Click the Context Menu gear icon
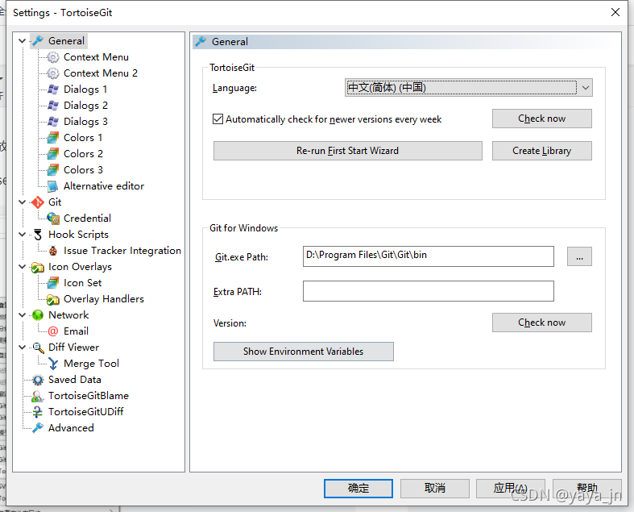This screenshot has height=512, width=634. click(x=53, y=57)
